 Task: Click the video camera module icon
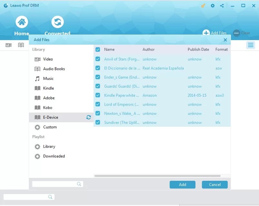coord(8,45)
